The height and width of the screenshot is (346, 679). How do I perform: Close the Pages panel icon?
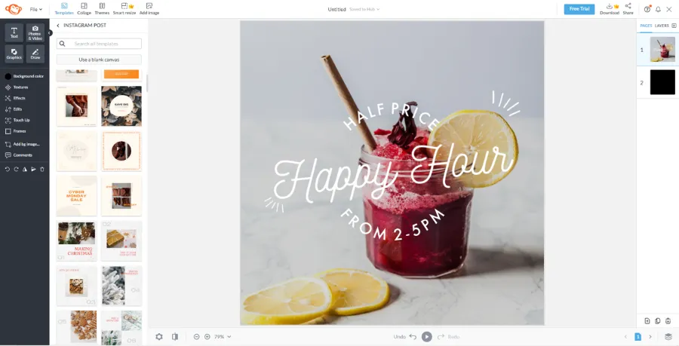point(674,26)
